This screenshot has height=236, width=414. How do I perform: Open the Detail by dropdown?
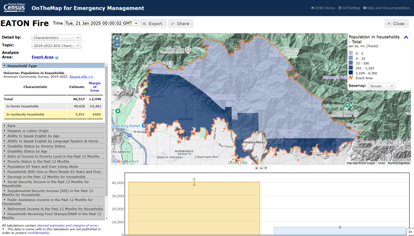click(x=56, y=38)
